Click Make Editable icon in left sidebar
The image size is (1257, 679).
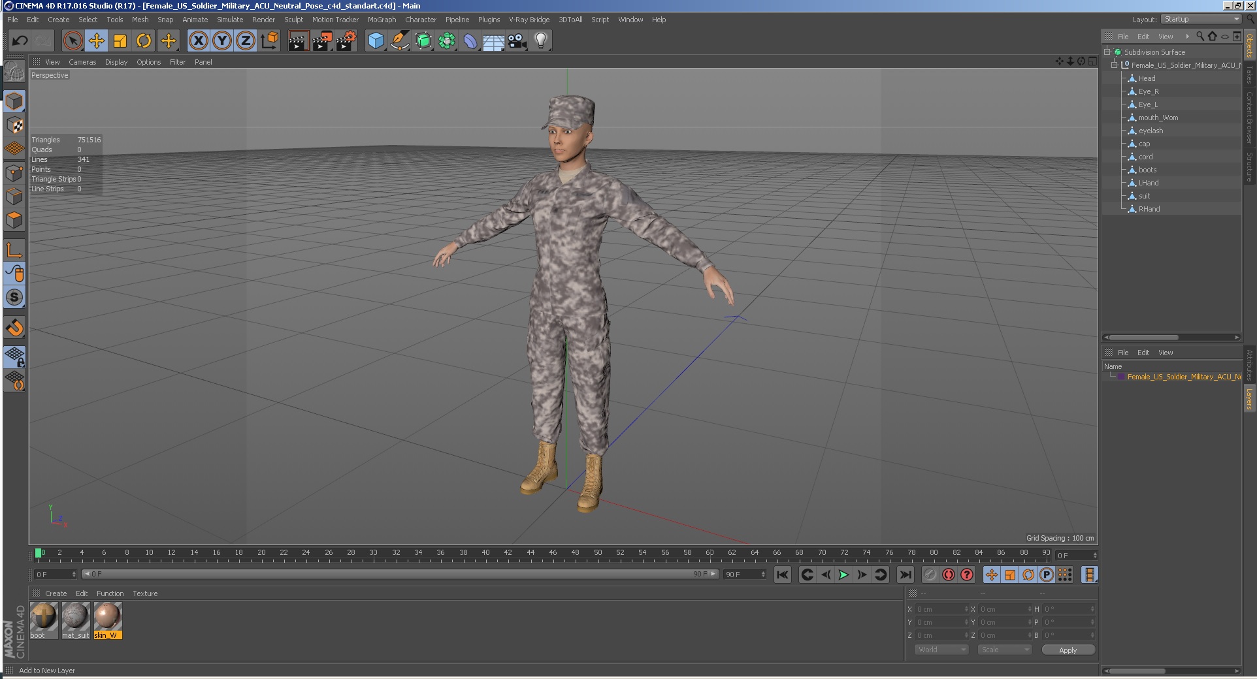[x=14, y=72]
